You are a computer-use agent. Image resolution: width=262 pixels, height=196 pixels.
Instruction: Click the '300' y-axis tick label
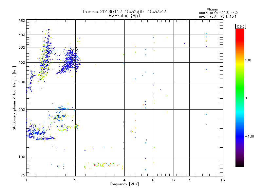[22, 82]
